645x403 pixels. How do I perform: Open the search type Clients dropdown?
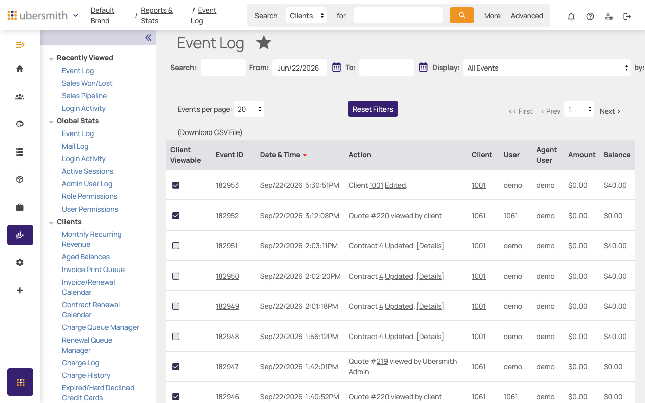click(x=306, y=15)
